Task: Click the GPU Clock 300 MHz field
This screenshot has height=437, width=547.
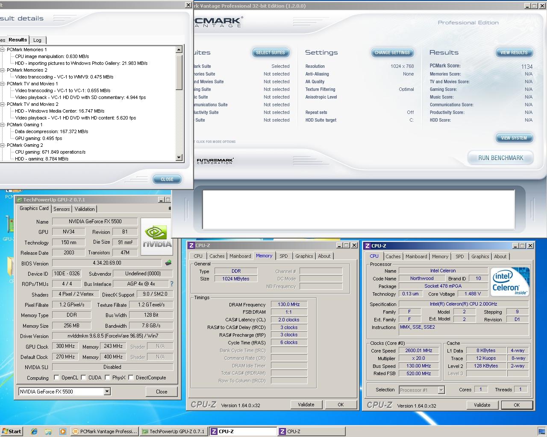Action: click(65, 346)
